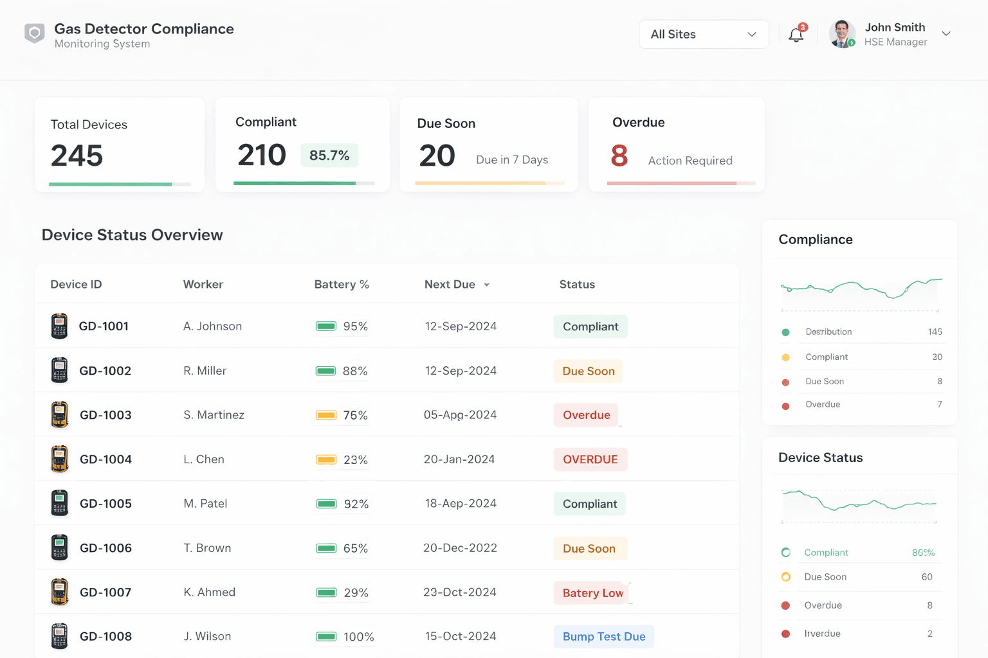Toggle the yellow Due Soon dot in Device Status
Viewport: 988px width, 658px height.
pyautogui.click(x=785, y=577)
